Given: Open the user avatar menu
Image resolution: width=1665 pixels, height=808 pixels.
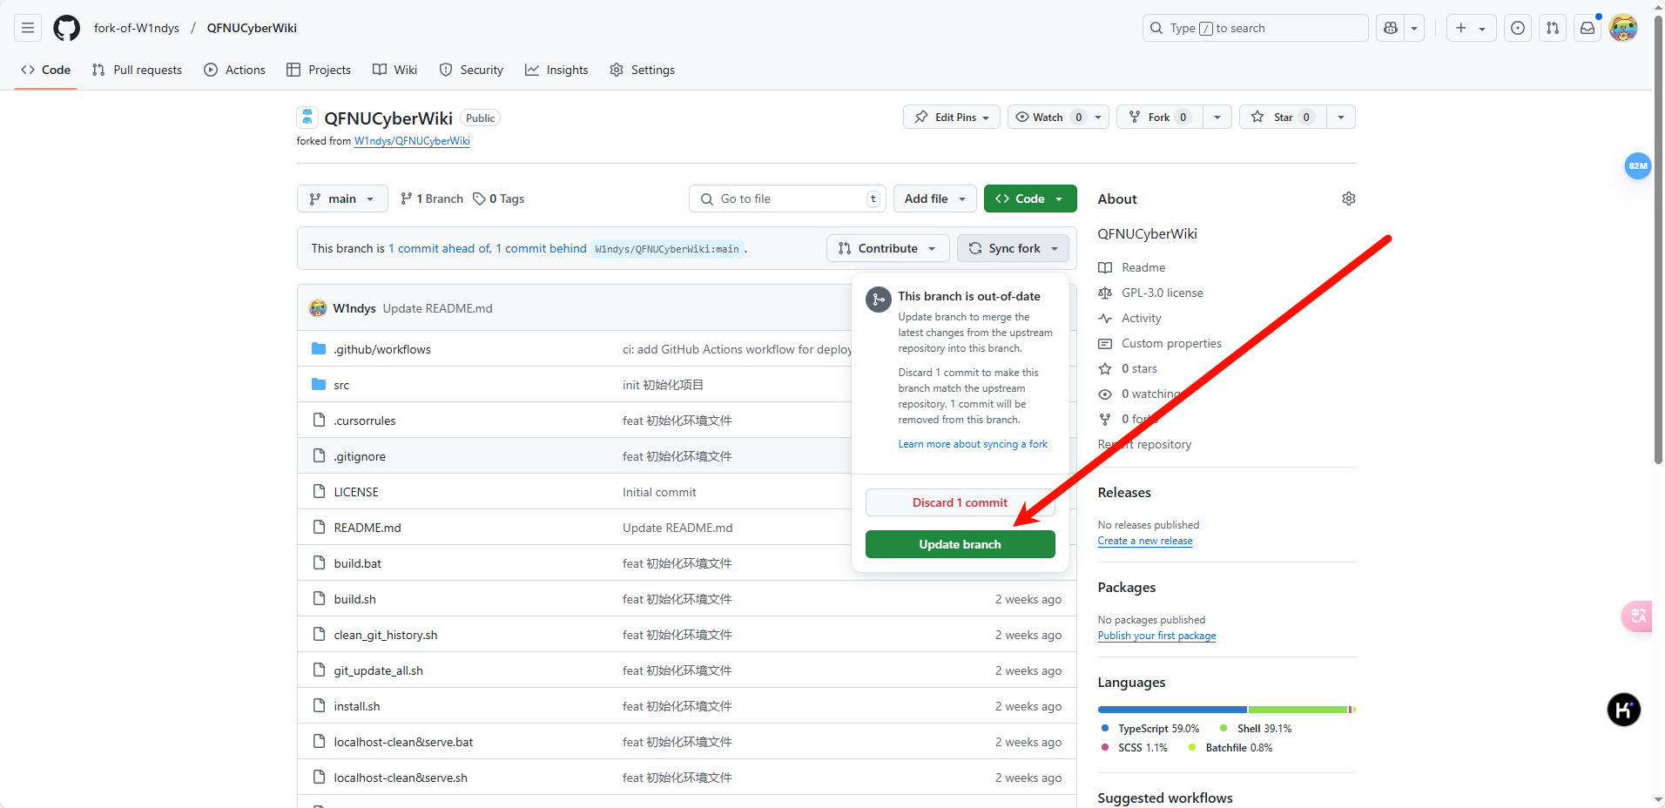Looking at the screenshot, I should 1623,28.
